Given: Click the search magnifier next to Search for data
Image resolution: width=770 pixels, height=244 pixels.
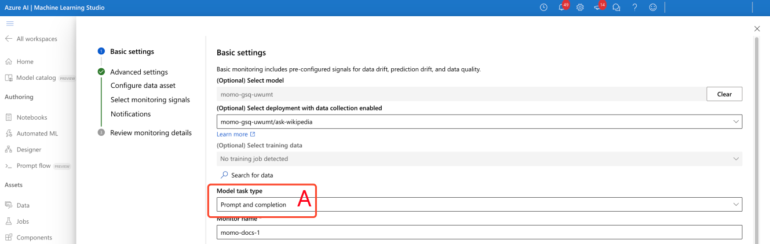Looking at the screenshot, I should 224,175.
